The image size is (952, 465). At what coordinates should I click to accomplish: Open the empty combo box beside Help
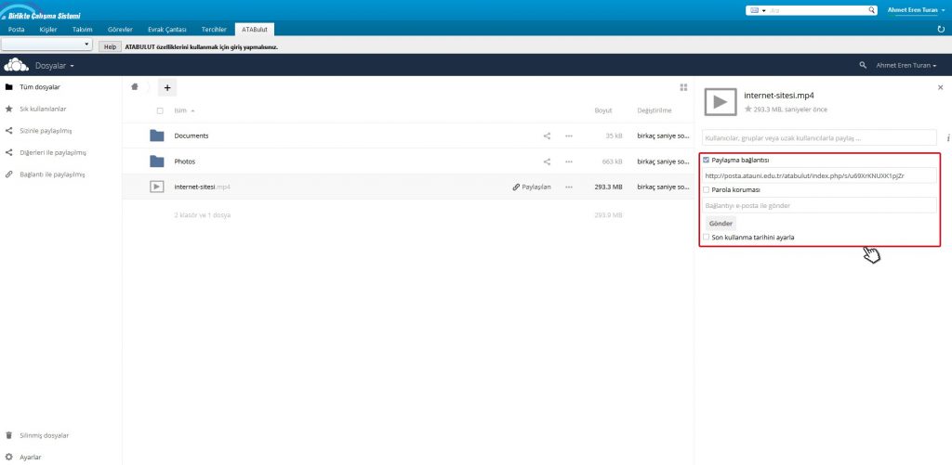[x=46, y=45]
